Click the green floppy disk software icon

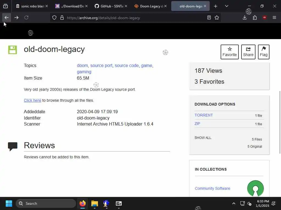tap(13, 50)
